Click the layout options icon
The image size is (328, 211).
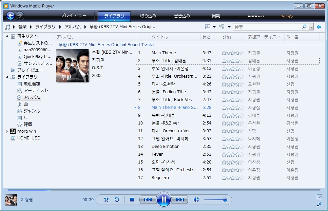pyautogui.click(x=208, y=27)
